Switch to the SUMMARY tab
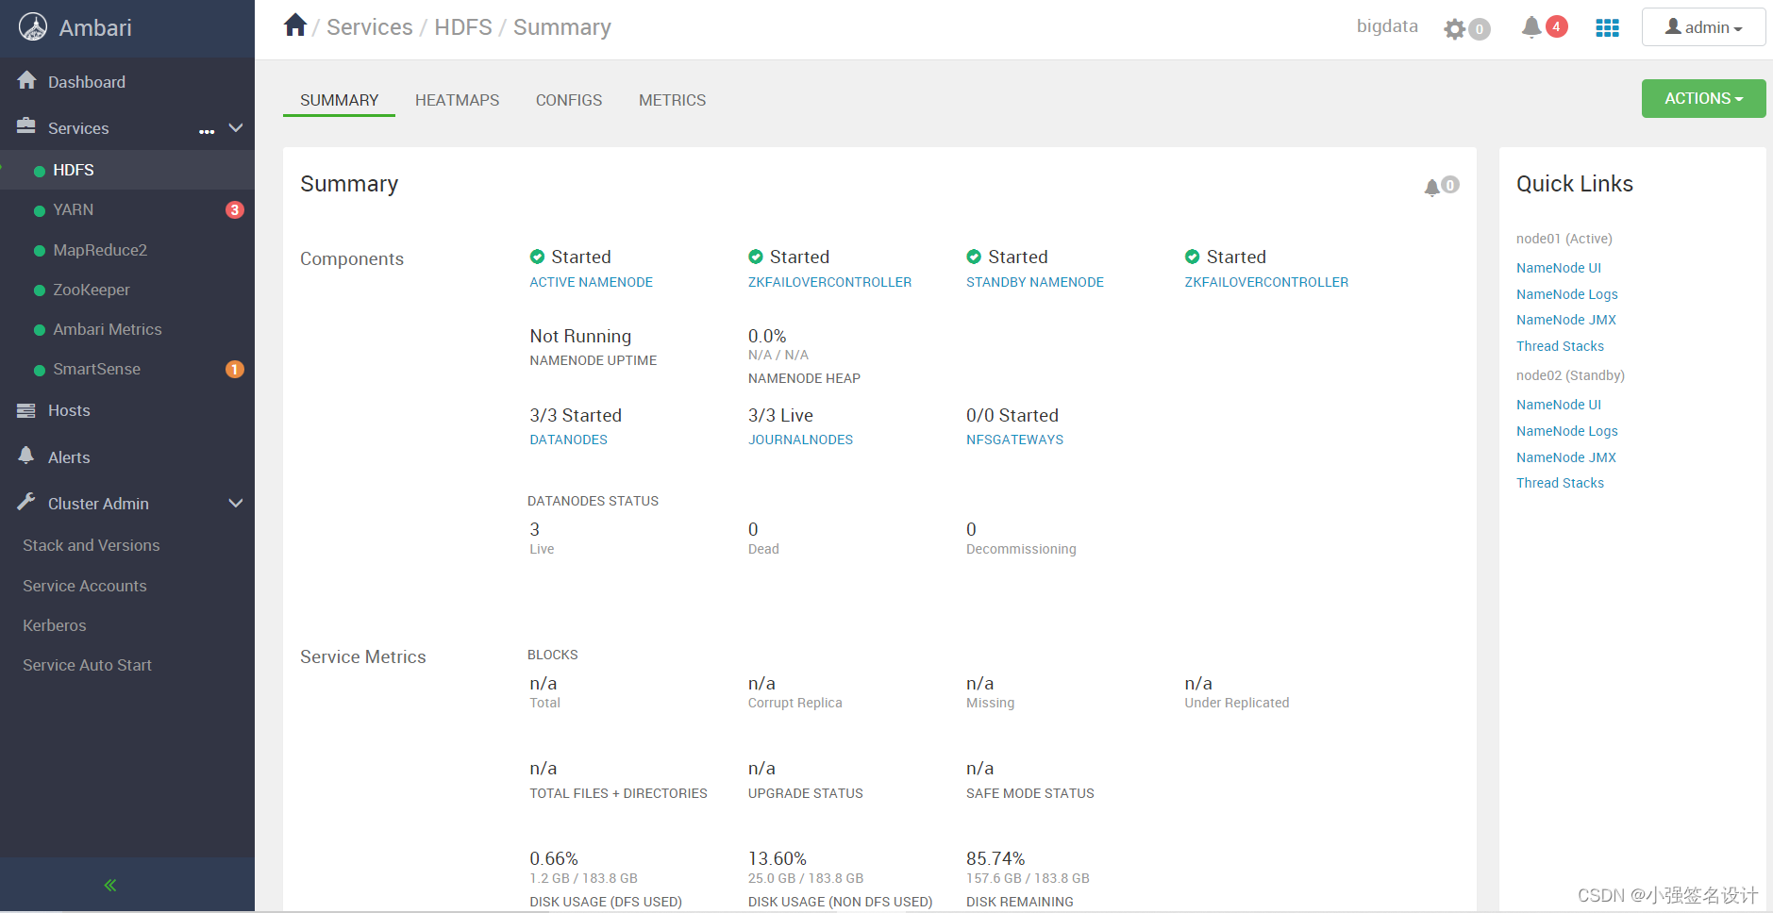 pyautogui.click(x=339, y=100)
